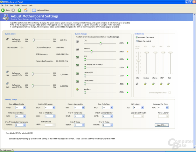196x152 pixels.
Task: Expand the Advanced View dropdown arrow
Action: (51, 10)
